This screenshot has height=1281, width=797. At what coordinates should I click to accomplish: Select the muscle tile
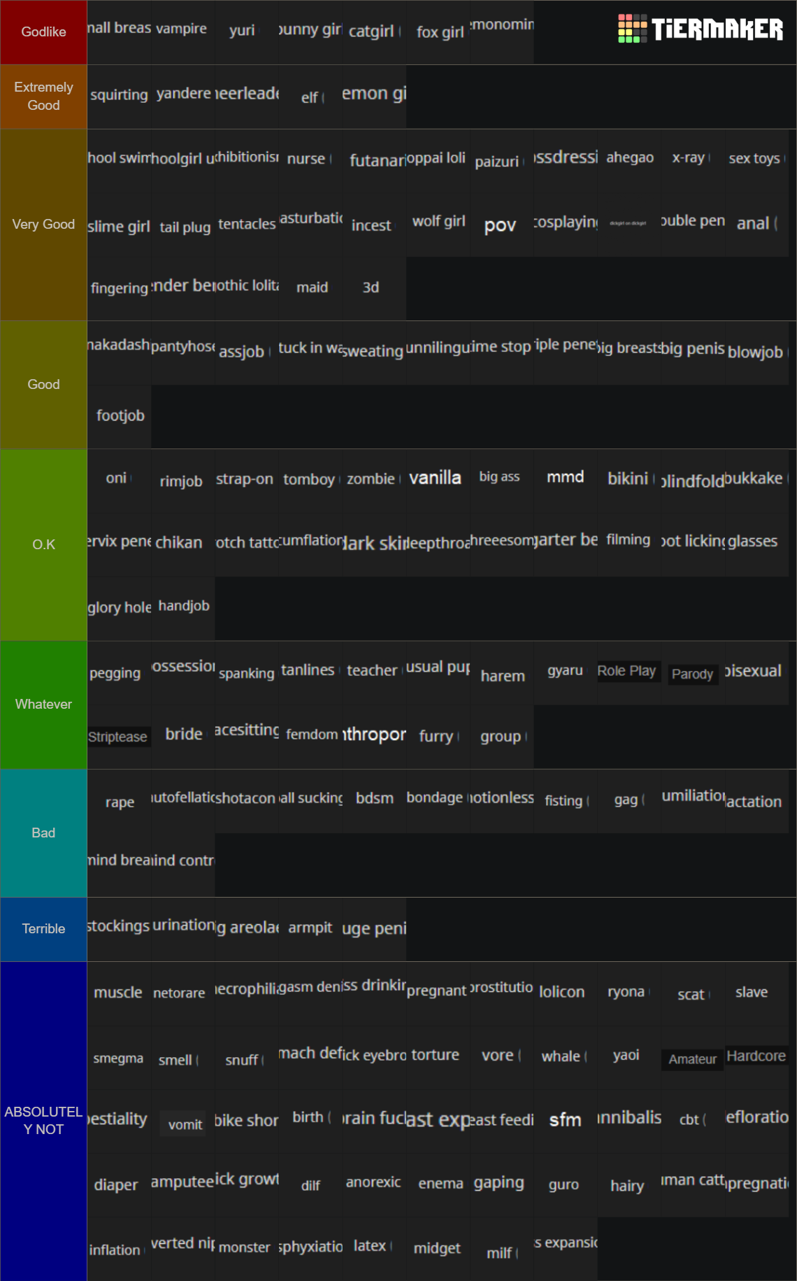point(119,993)
